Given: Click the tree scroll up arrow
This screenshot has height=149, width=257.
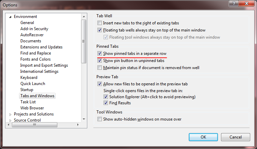Looking at the screenshot, I should tap(84, 17).
